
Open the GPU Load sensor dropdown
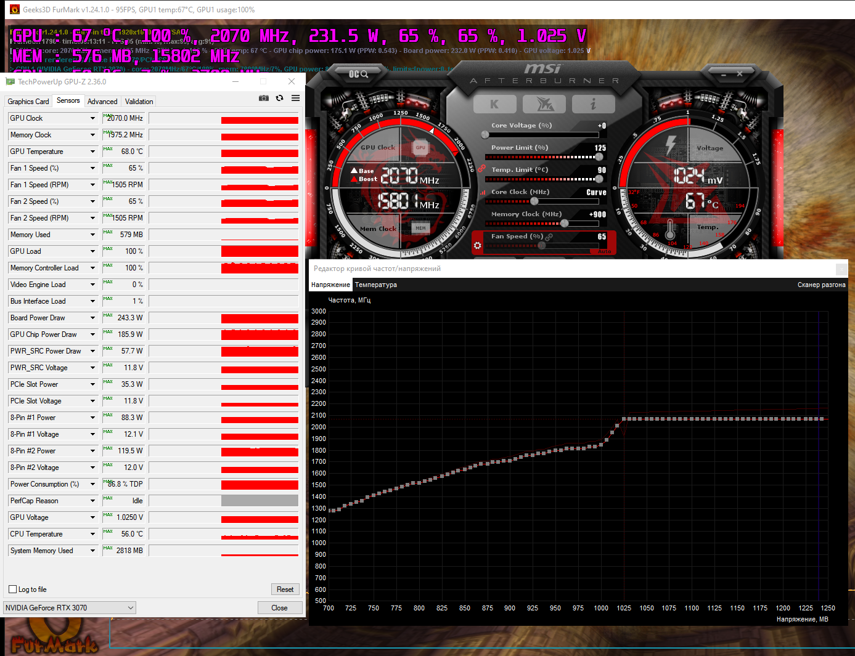(92, 251)
